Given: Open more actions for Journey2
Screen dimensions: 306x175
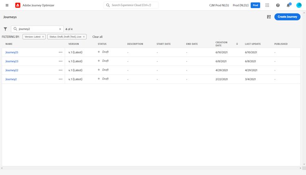Looking at the screenshot, I should [60, 79].
